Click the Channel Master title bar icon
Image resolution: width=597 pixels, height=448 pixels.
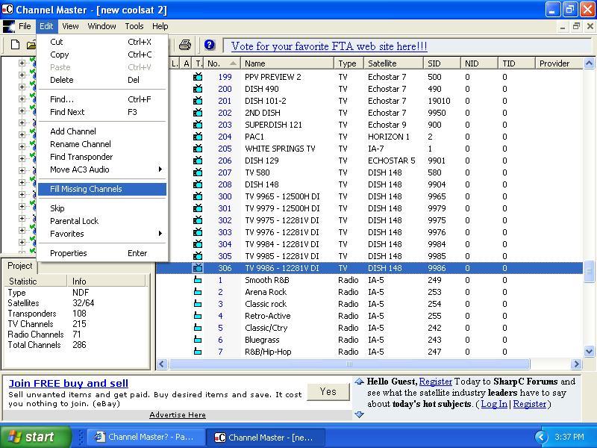pyautogui.click(x=7, y=9)
